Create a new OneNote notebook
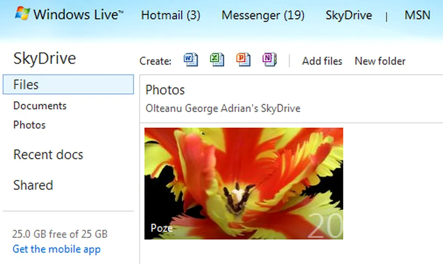Screen dimensions: 443x264 coord(269,60)
